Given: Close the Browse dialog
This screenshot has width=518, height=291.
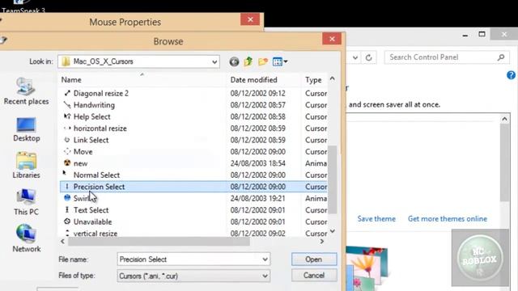Looking at the screenshot, I should coord(332,39).
